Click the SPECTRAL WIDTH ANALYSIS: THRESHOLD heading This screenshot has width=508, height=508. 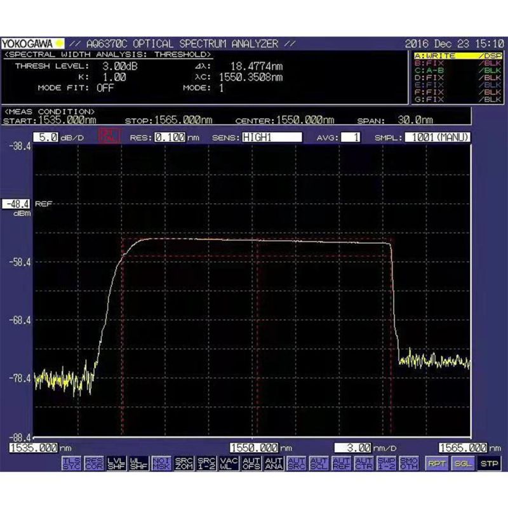coord(108,55)
